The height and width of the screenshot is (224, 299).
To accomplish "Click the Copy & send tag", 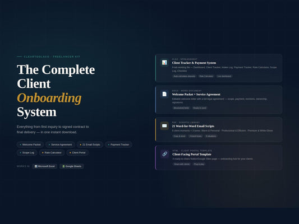I will (x=180, y=136).
